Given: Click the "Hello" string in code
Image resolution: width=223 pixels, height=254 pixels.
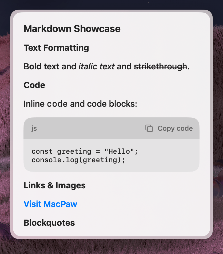Looking at the screenshot, I should coord(120,151).
